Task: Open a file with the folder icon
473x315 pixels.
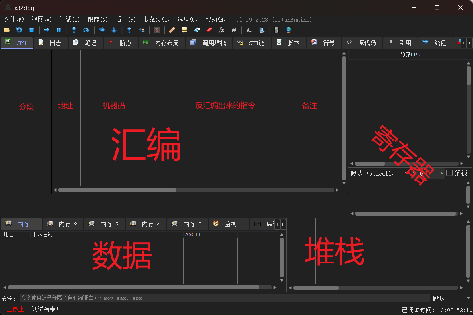Action: click(x=7, y=30)
